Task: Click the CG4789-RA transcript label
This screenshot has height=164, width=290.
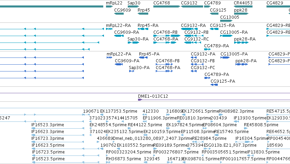Action: [x=217, y=46]
